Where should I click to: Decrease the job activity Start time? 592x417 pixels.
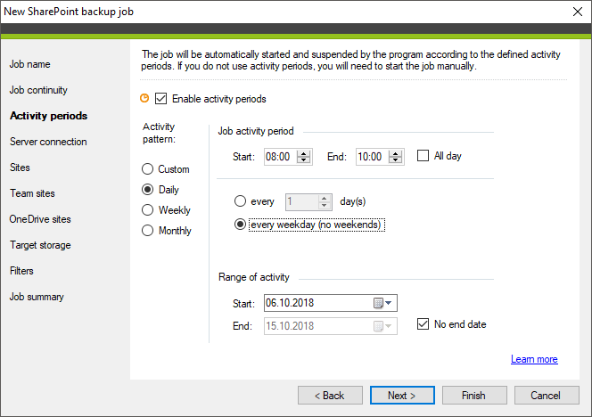pyautogui.click(x=303, y=160)
